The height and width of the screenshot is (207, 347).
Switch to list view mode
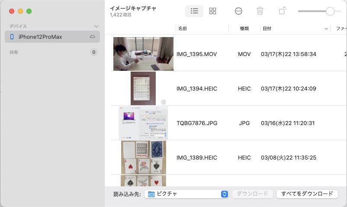(x=194, y=11)
